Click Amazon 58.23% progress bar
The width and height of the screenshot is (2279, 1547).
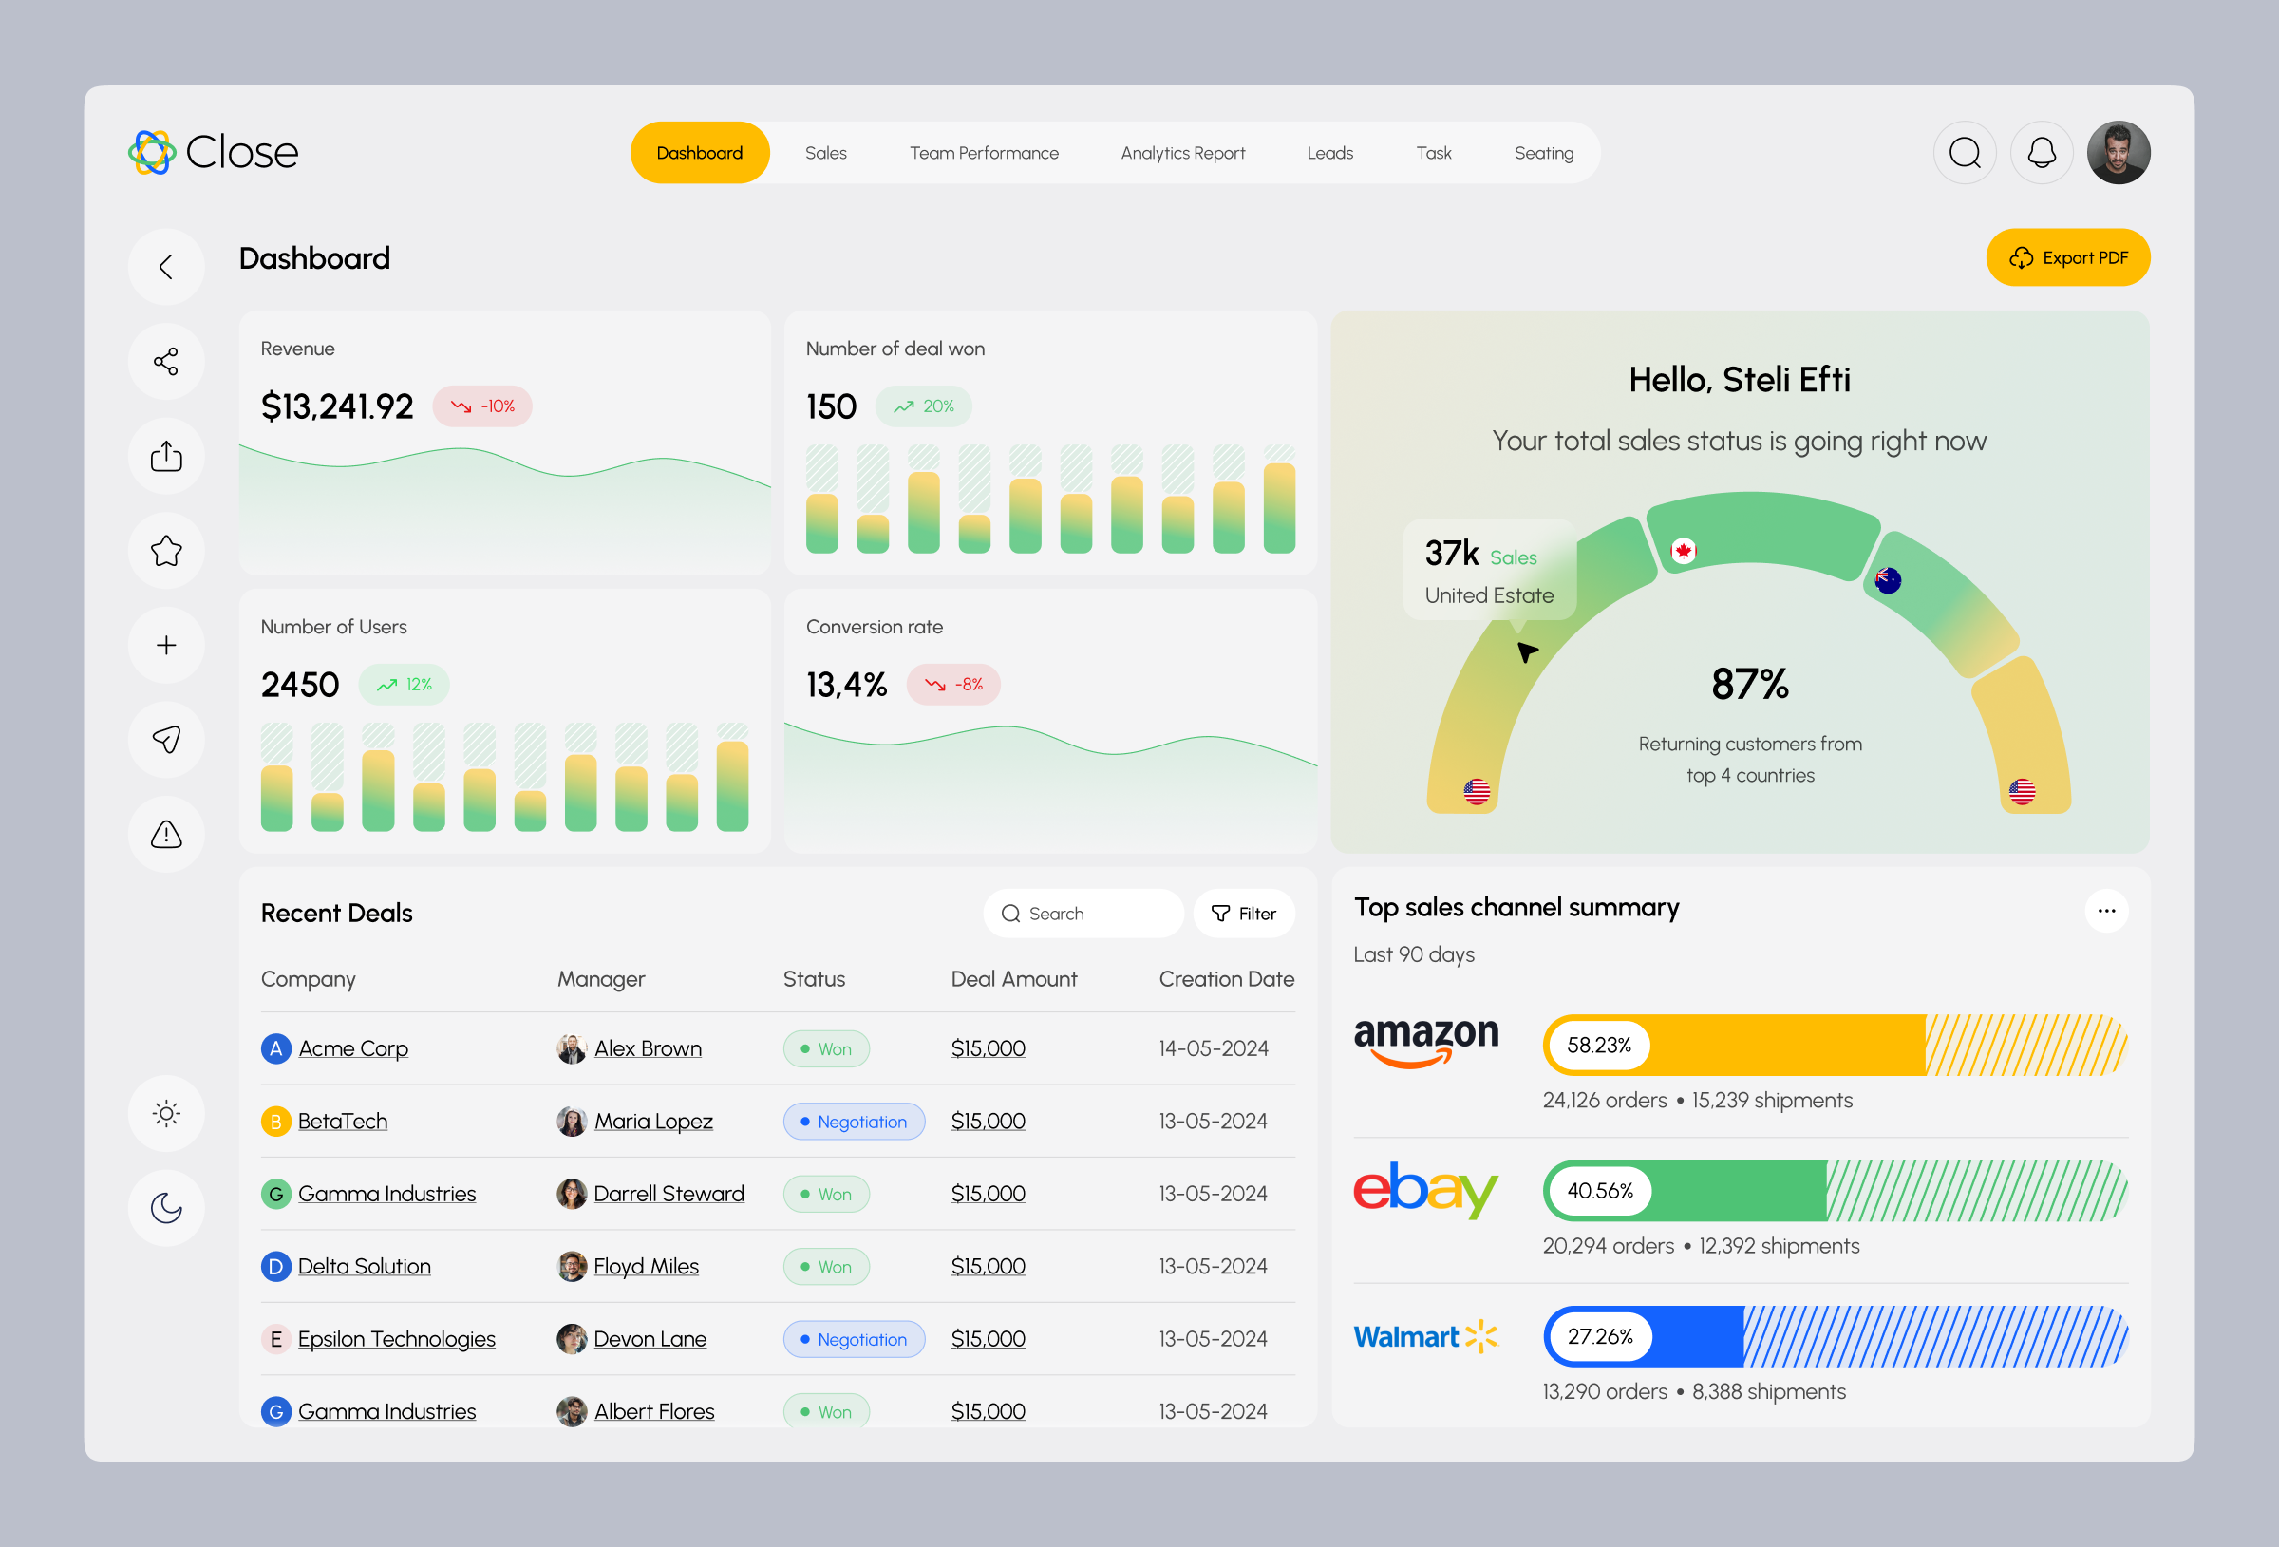pyautogui.click(x=1834, y=1045)
